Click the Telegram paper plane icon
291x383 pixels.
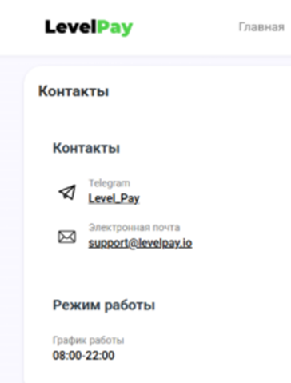pos(67,192)
